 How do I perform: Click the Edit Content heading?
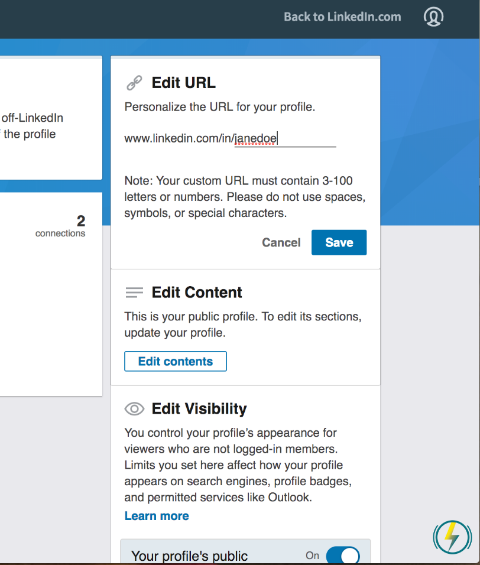coord(197,292)
